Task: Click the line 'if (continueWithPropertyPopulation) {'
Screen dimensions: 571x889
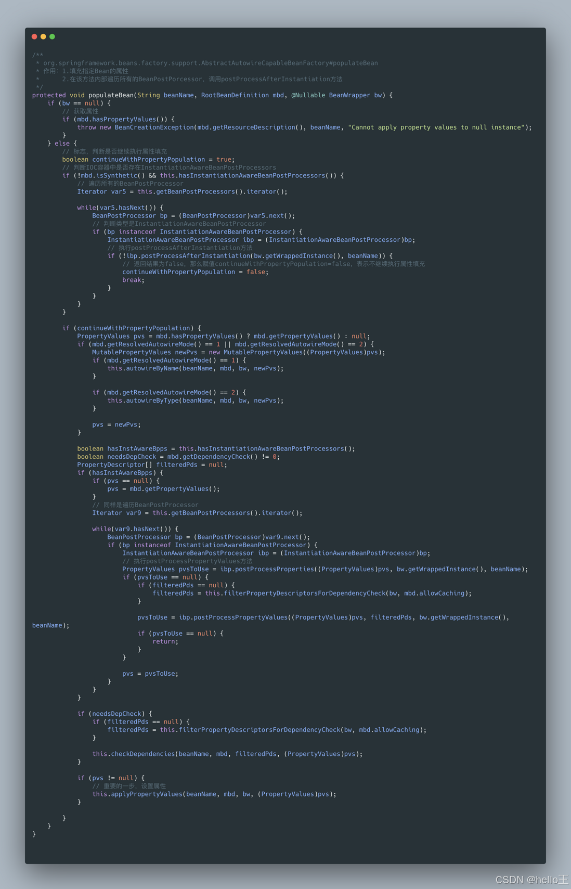Action: pyautogui.click(x=132, y=328)
